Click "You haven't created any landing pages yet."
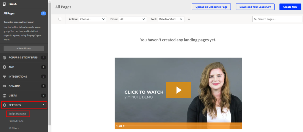Screen dimensions: 303x132 click(178, 40)
